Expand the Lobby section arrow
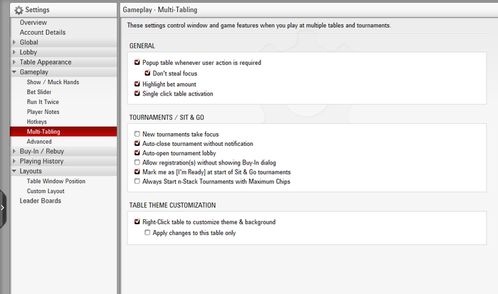This screenshot has width=498, height=294. coord(14,52)
